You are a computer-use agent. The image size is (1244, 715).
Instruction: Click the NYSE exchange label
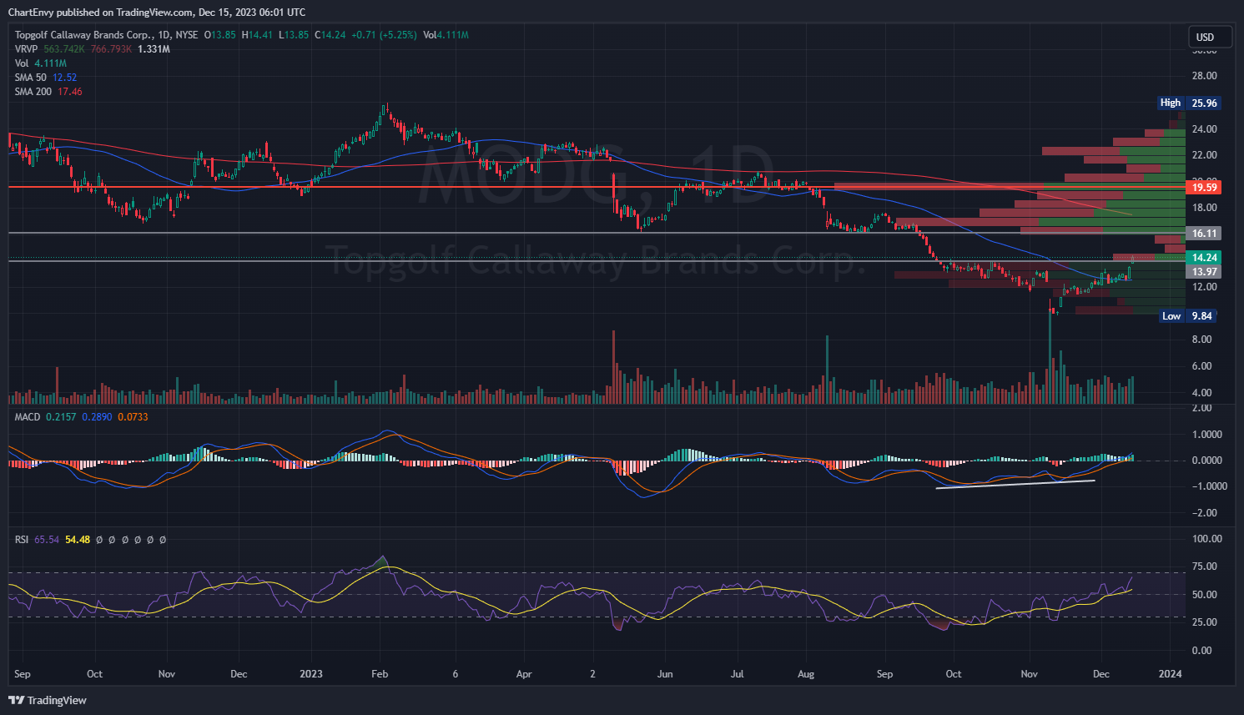[187, 35]
